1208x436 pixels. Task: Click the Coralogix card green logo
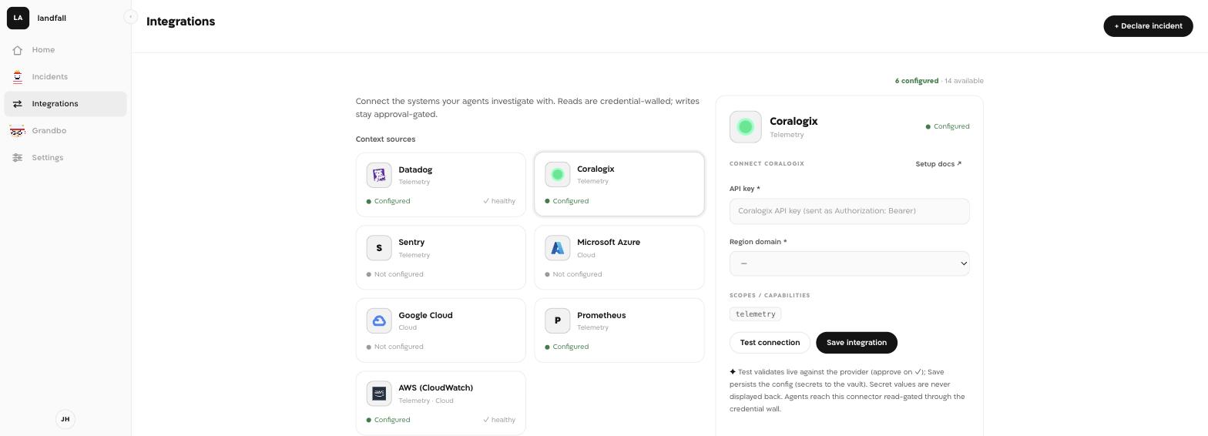558,175
